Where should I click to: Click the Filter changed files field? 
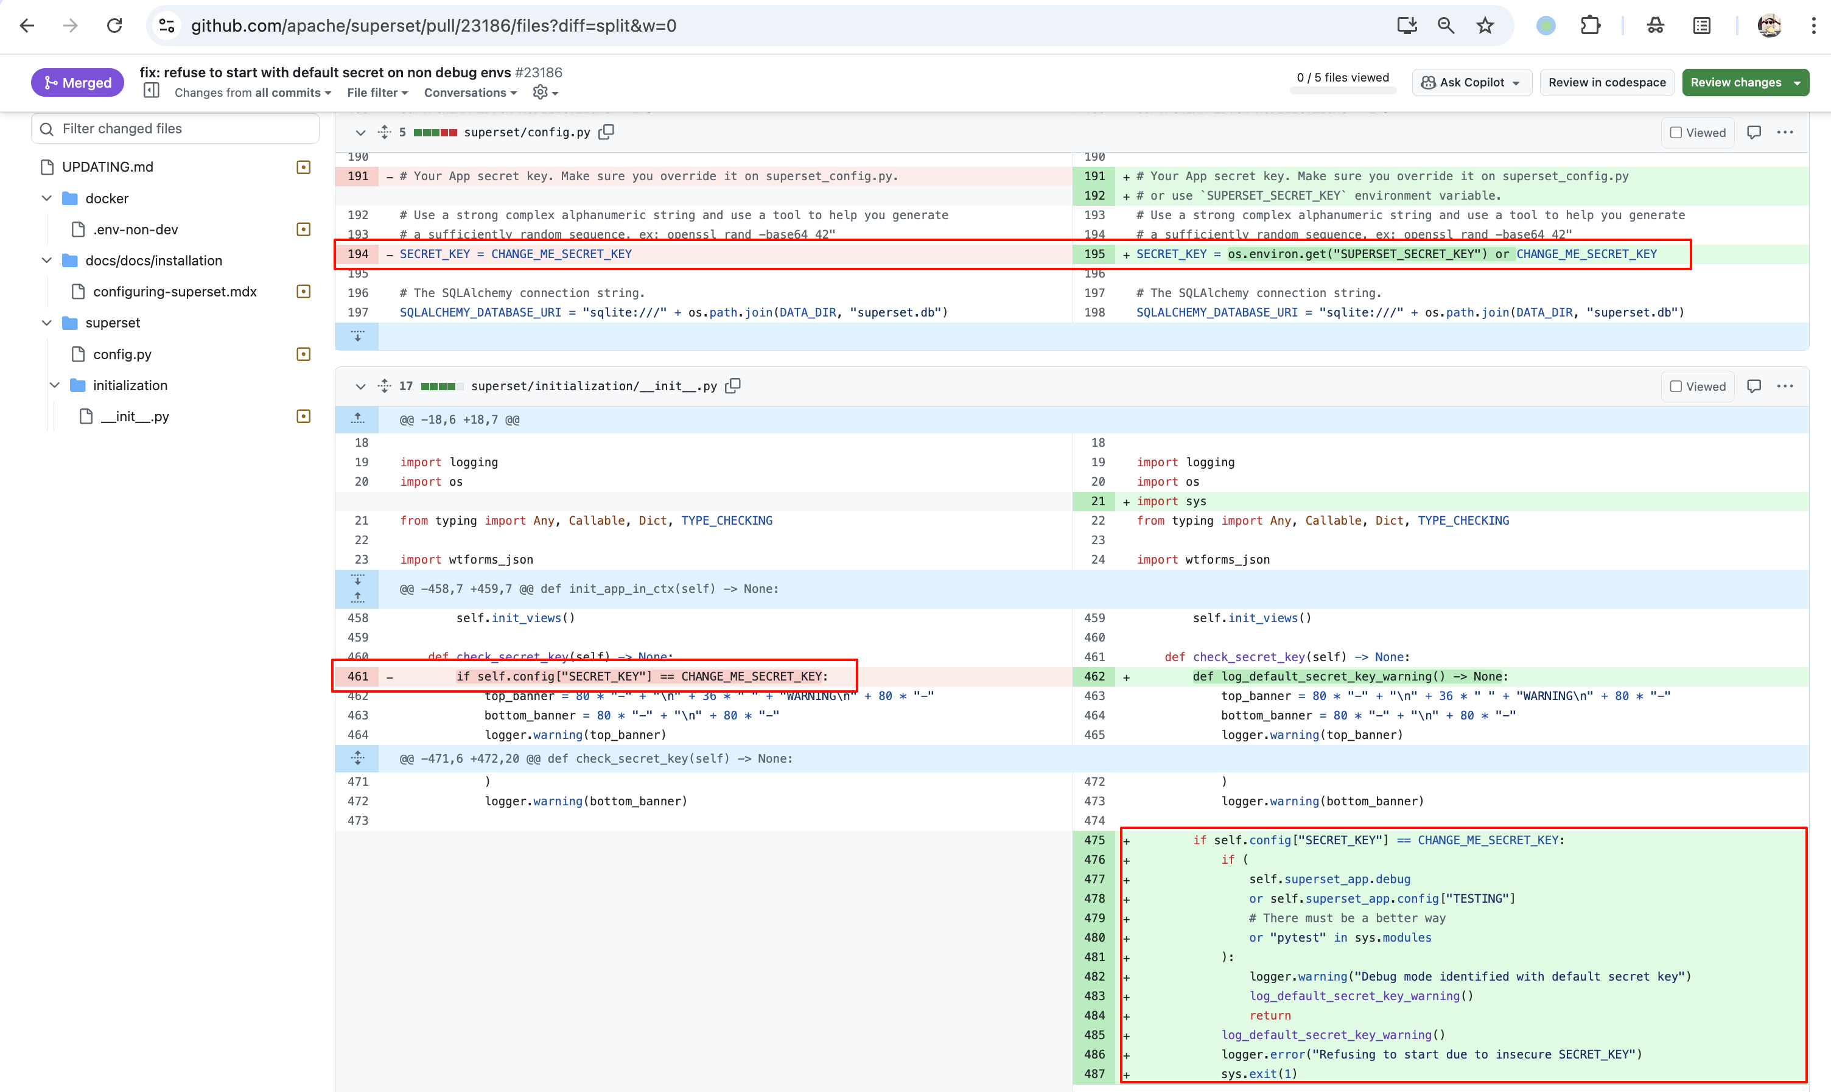(x=177, y=129)
